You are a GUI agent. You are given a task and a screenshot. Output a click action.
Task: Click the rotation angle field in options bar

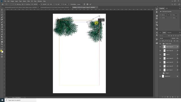coord(51,4)
